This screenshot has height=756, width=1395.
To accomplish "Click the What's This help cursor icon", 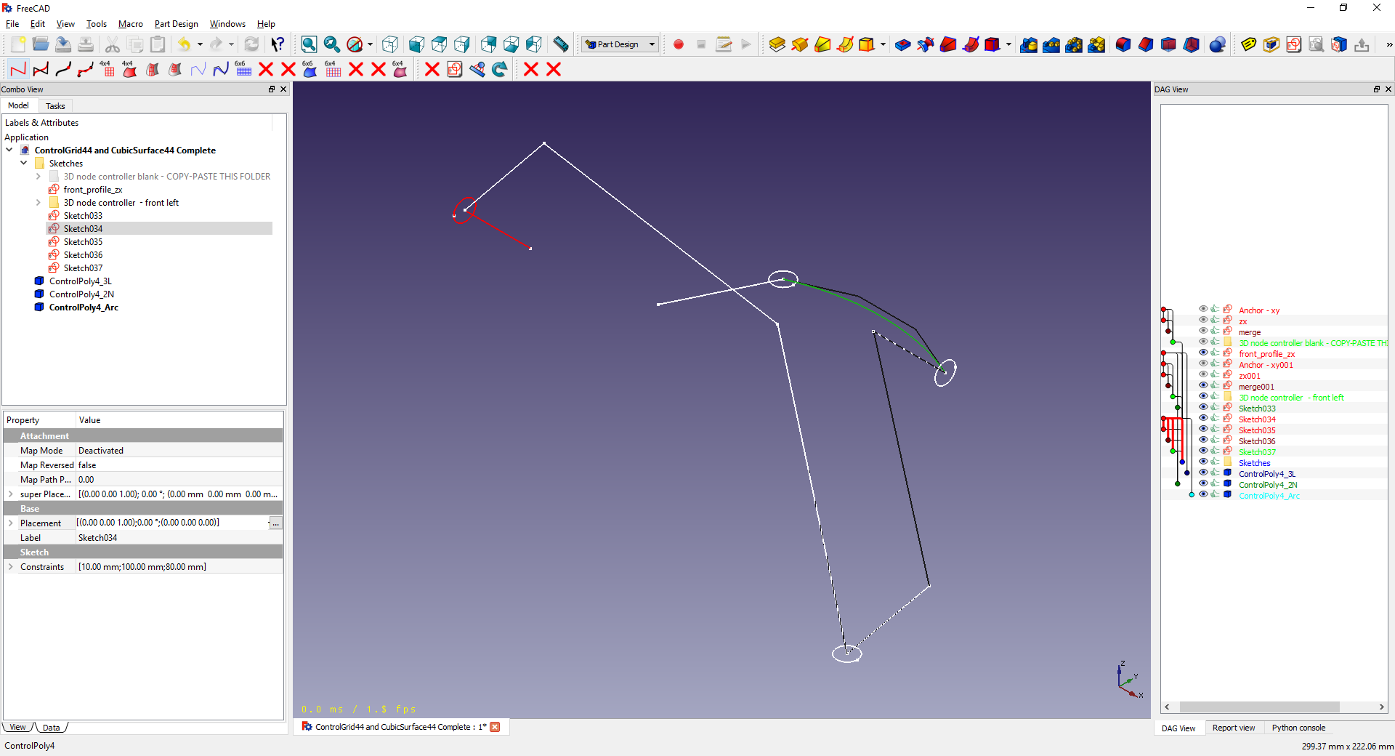I will [x=278, y=44].
